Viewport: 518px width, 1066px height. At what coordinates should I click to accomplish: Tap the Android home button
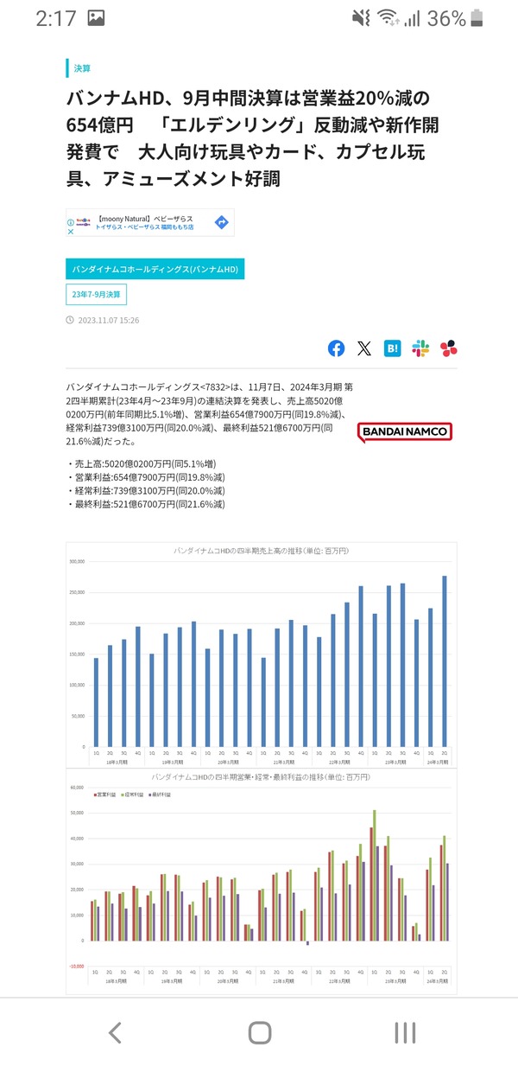(x=259, y=1031)
